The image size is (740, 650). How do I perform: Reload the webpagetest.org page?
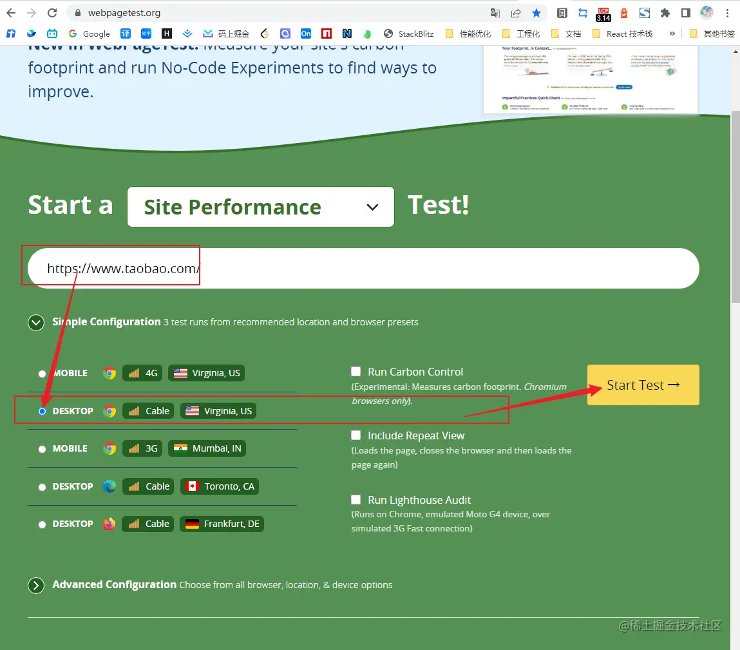pos(52,13)
